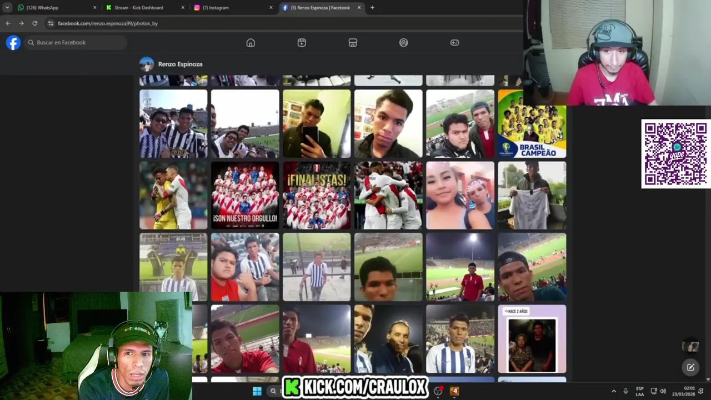Image resolution: width=711 pixels, height=400 pixels.
Task: Open the Facebook Reels/Video icon
Action: [302, 43]
